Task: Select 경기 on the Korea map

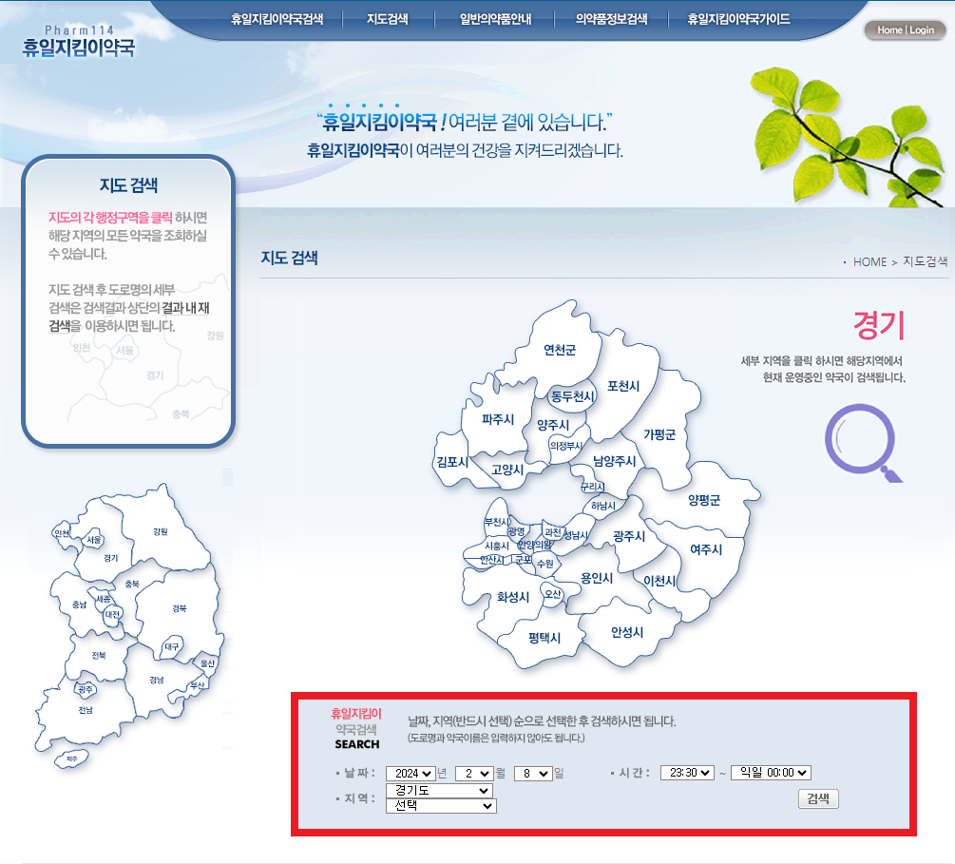Action: (111, 558)
